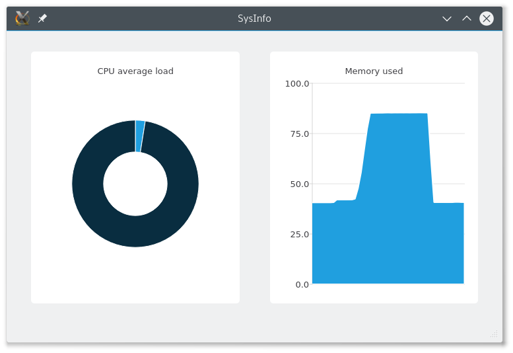Click the 0.0 axis label

pyautogui.click(x=301, y=284)
